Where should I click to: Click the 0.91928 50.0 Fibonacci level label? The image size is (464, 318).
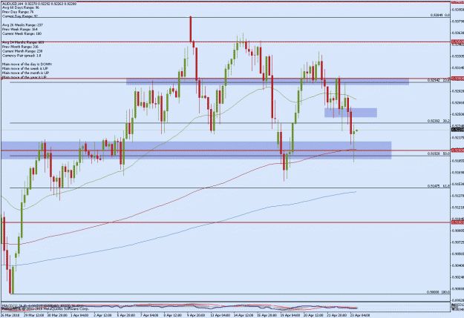pos(439,153)
